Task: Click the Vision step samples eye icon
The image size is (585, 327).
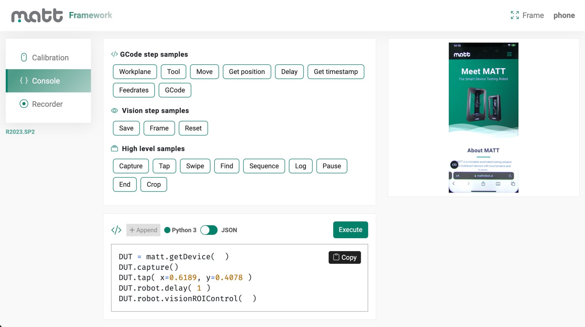Action: pos(115,111)
